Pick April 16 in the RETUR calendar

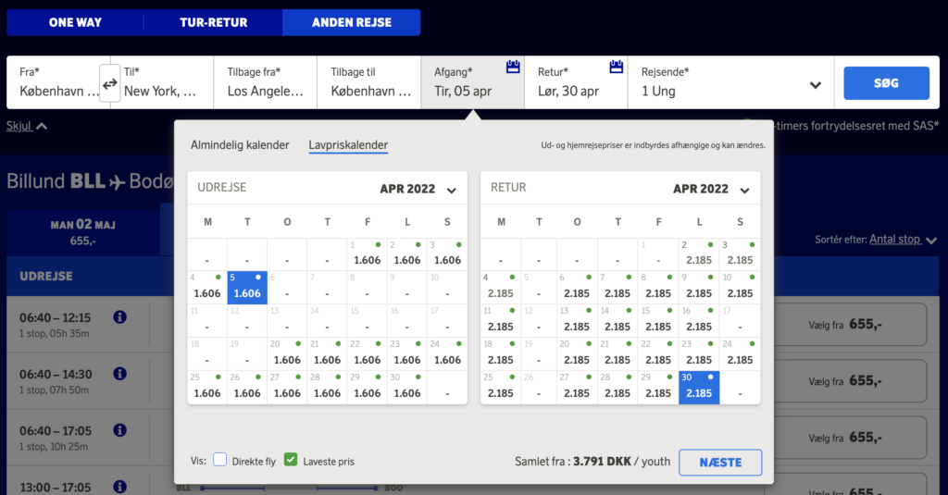(699, 320)
